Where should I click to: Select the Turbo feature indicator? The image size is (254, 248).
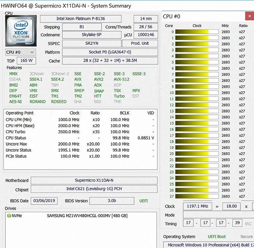click(120, 96)
